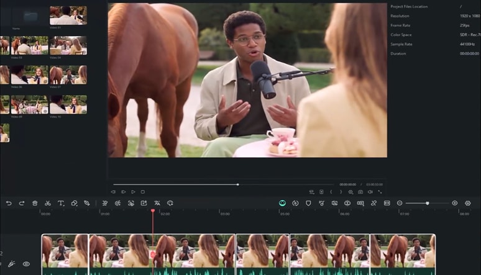Click the AI image add icon
Viewport: 481px width, 275px height.
144,203
